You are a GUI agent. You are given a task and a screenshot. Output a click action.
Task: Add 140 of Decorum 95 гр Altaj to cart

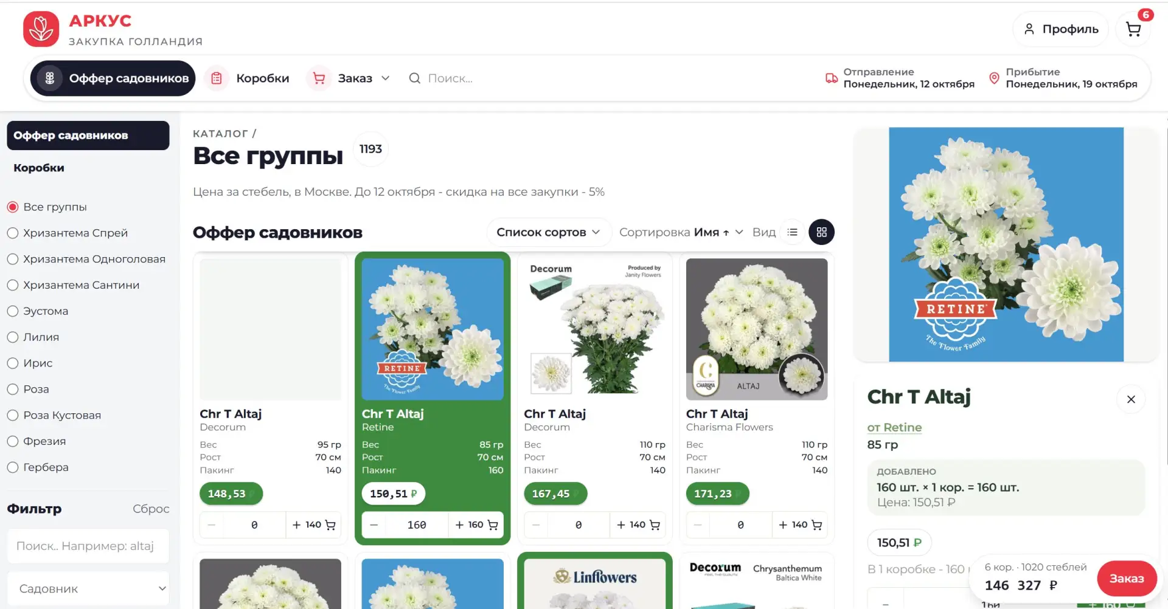313,525
